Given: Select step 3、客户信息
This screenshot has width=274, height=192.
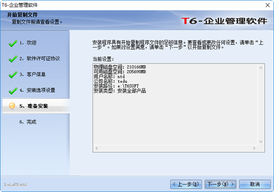Looking at the screenshot, I should [x=33, y=74].
